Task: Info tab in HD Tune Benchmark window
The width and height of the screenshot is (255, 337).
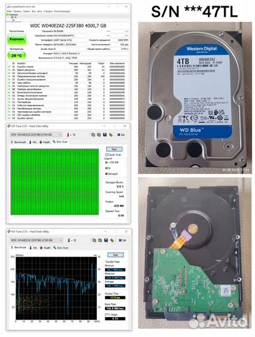Action: [x=33, y=248]
